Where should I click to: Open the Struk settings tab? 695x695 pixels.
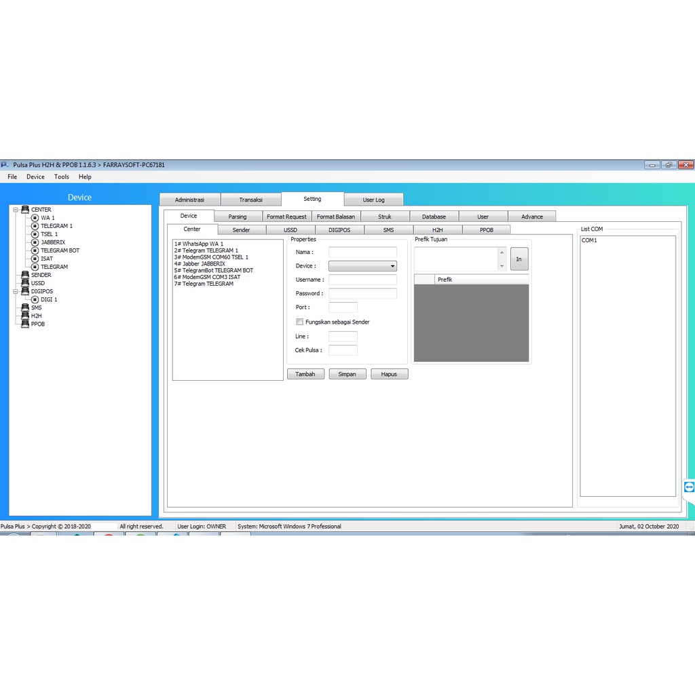[385, 217]
